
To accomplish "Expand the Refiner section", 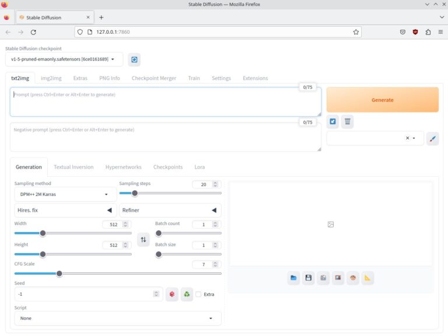I will pos(170,210).
